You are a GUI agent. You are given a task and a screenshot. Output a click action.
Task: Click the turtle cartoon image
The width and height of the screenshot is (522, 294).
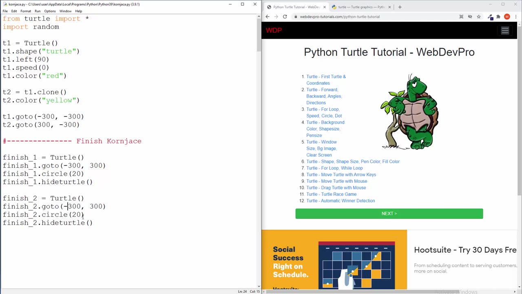[x=409, y=112]
